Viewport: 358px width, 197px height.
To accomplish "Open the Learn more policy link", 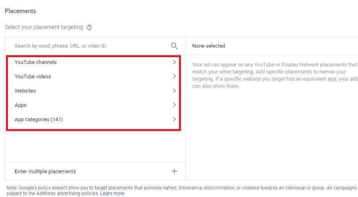I will click(112, 193).
